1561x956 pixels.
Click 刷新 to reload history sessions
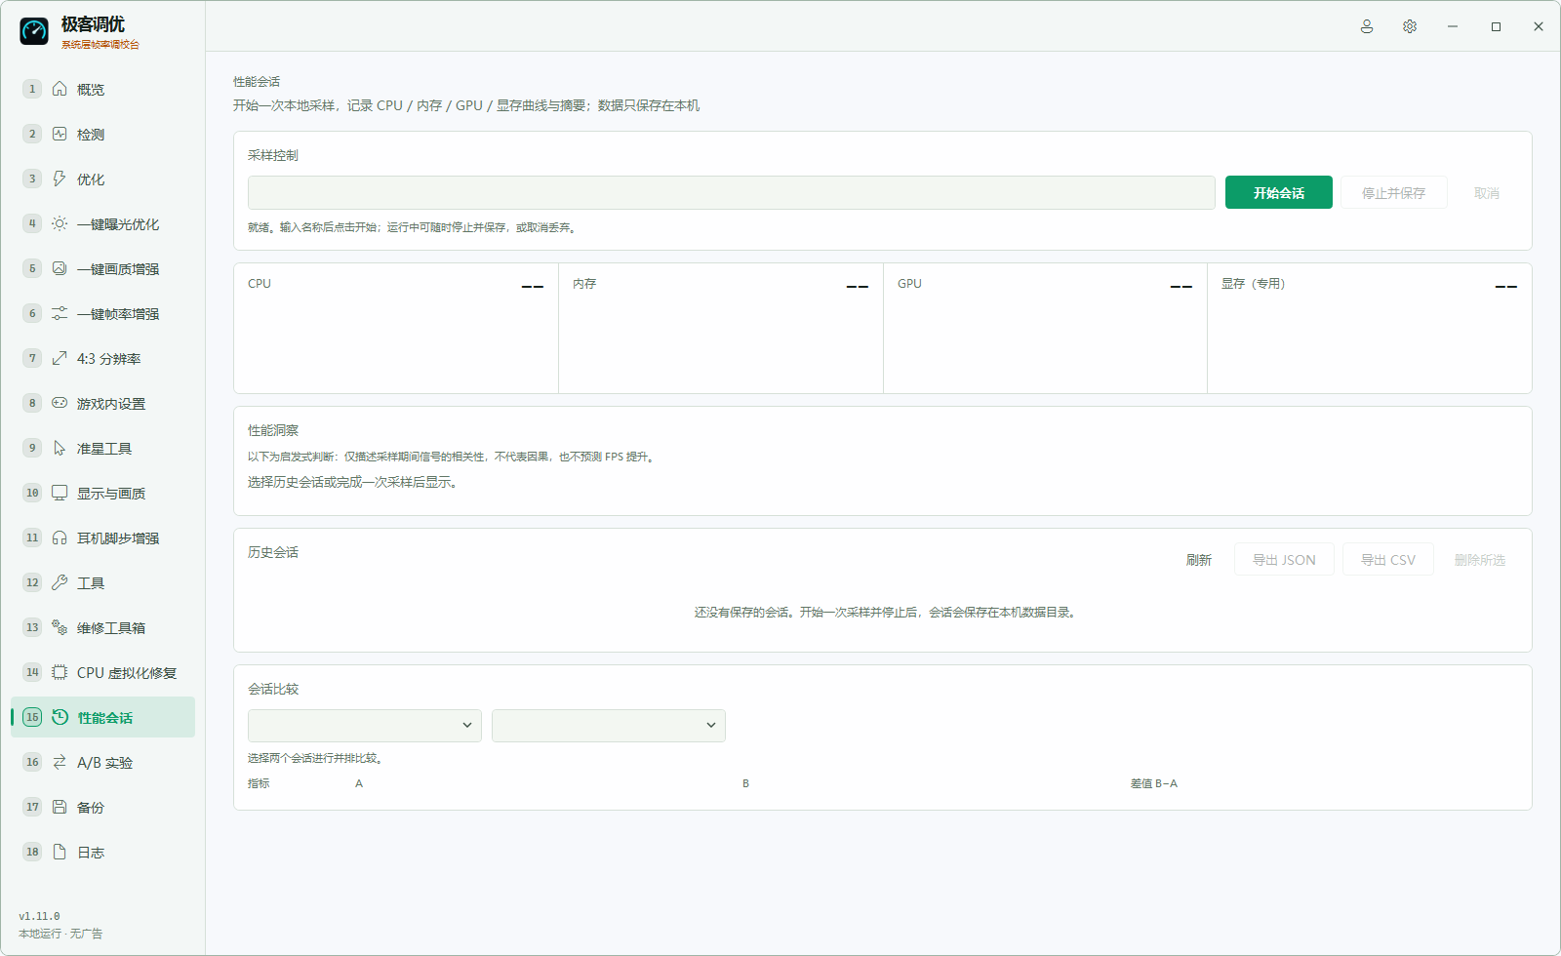(1199, 560)
